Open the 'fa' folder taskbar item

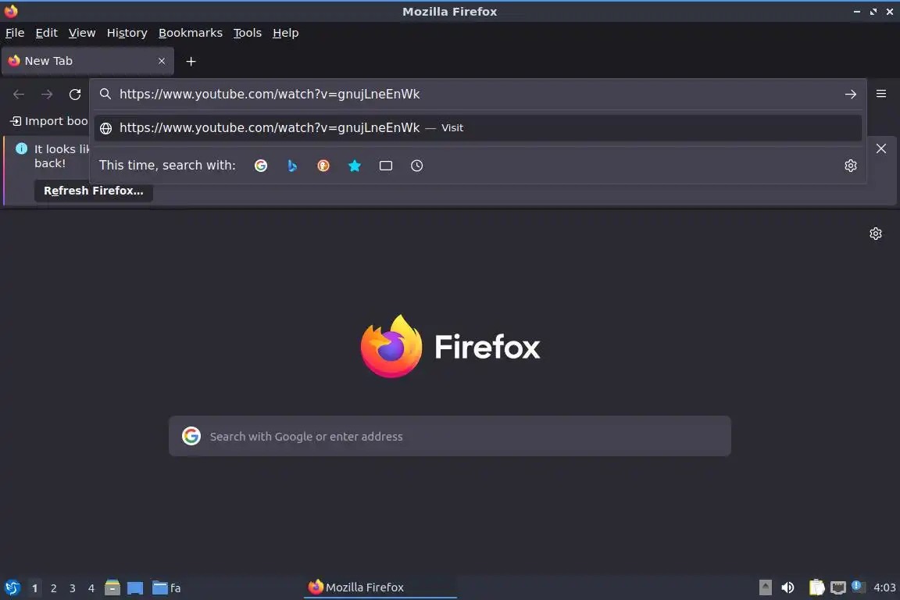click(x=166, y=588)
